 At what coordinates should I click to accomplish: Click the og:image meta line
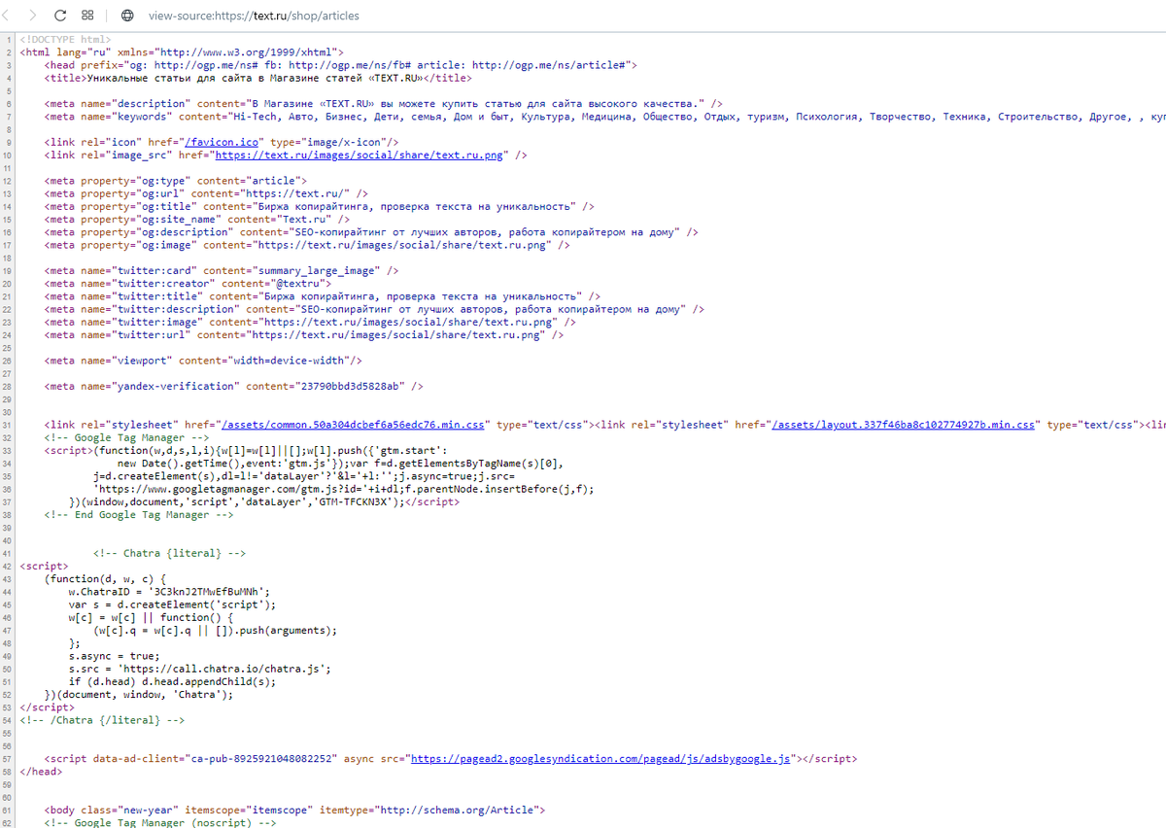coord(307,245)
